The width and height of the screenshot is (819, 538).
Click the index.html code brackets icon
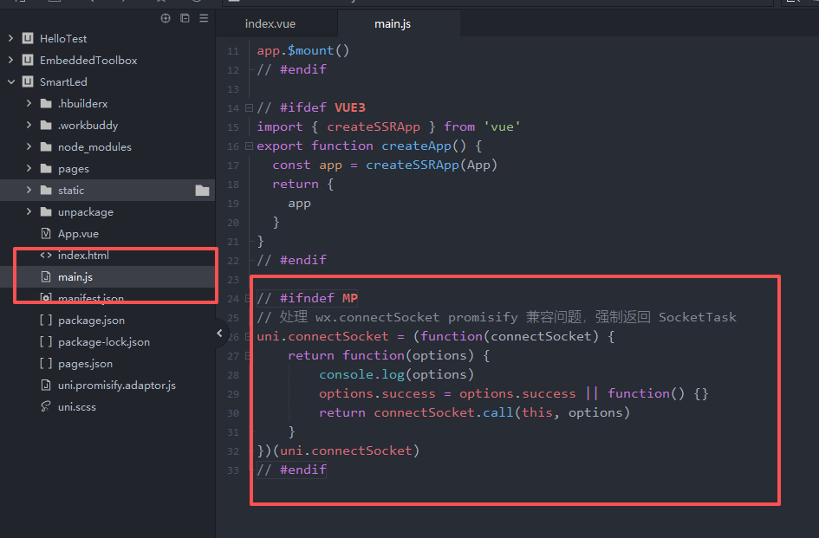[46, 255]
